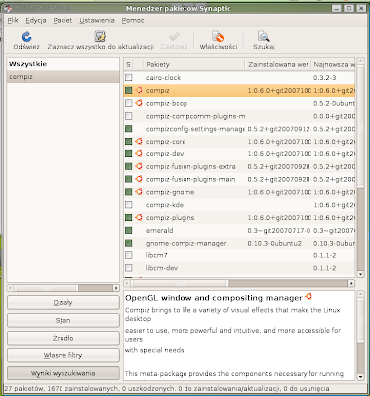The height and width of the screenshot is (396, 370).
Task: Click Ubuntu support icon beside compiz
Action: click(139, 90)
